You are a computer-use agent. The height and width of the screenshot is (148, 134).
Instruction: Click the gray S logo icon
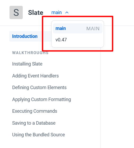[x=16, y=12]
